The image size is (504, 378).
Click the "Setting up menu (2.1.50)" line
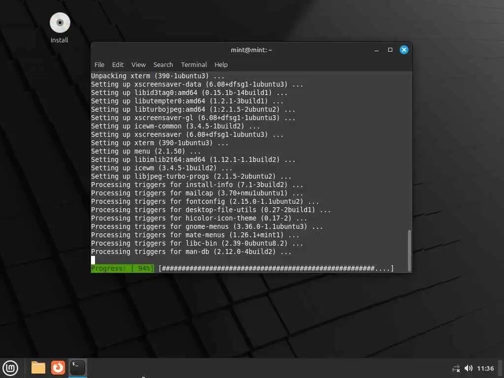tap(146, 151)
